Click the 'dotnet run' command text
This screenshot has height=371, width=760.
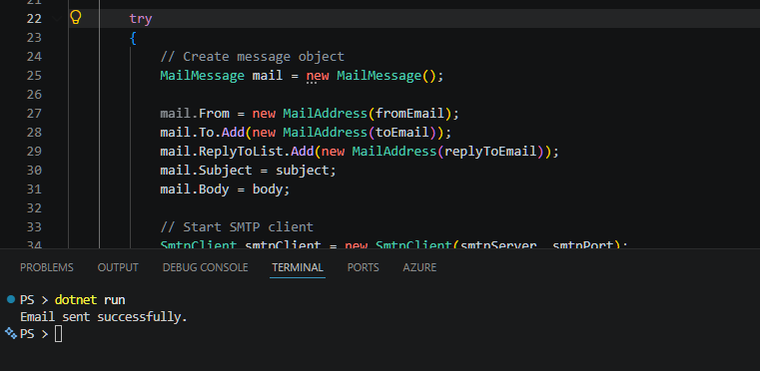[x=90, y=300]
